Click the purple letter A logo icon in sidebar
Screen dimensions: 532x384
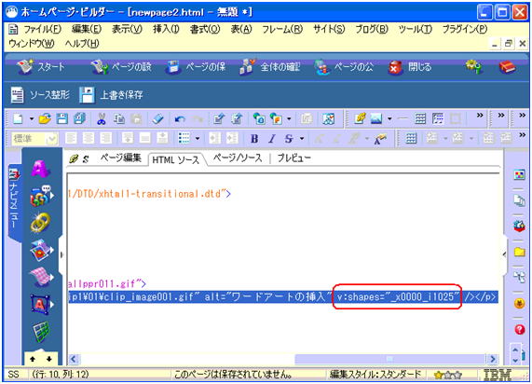pyautogui.click(x=40, y=168)
